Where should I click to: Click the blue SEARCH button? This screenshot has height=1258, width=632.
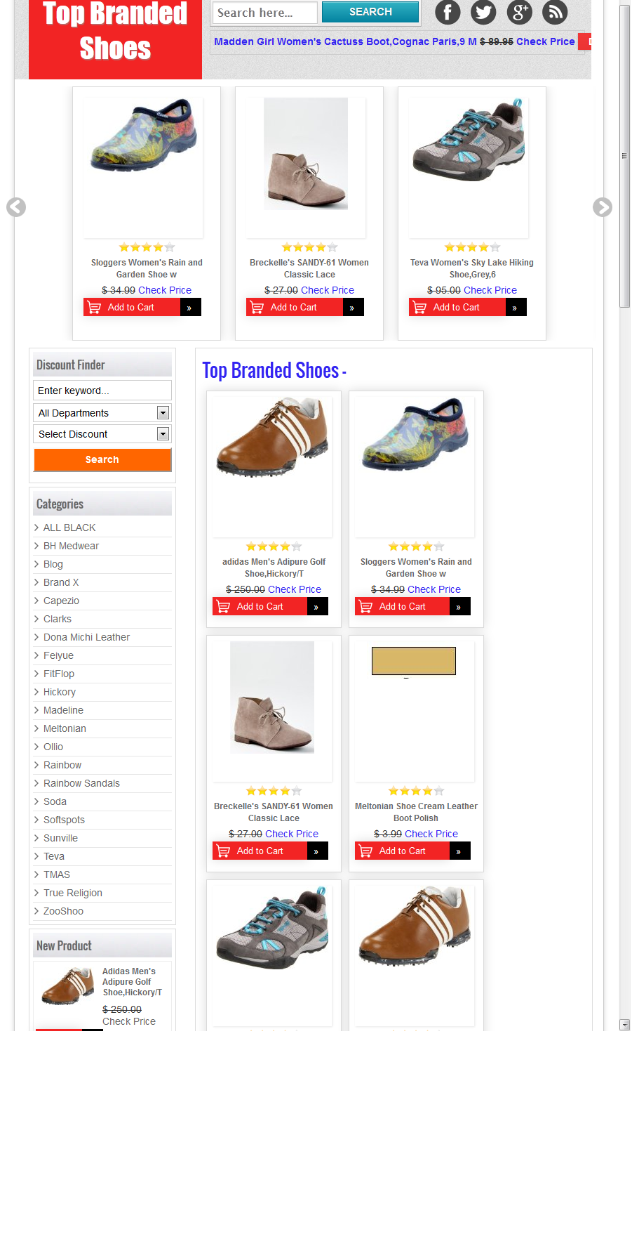coord(370,12)
